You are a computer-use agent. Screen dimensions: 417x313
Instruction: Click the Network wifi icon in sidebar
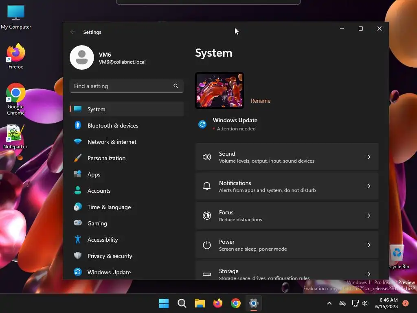click(78, 141)
